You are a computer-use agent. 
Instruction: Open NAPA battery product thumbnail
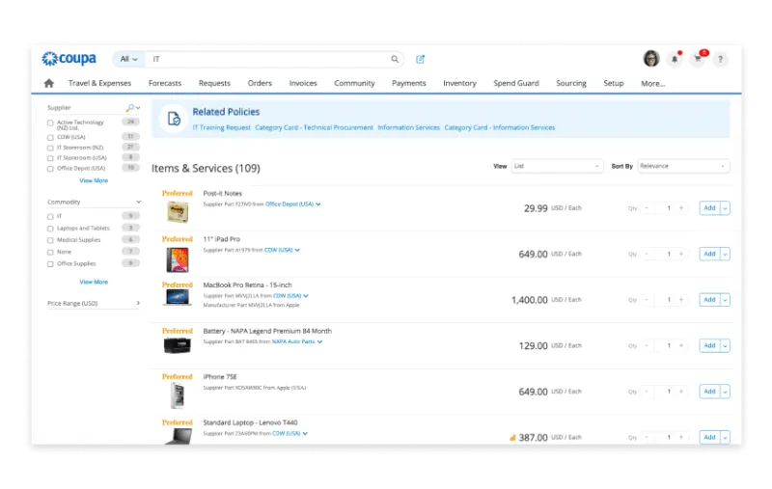178,346
